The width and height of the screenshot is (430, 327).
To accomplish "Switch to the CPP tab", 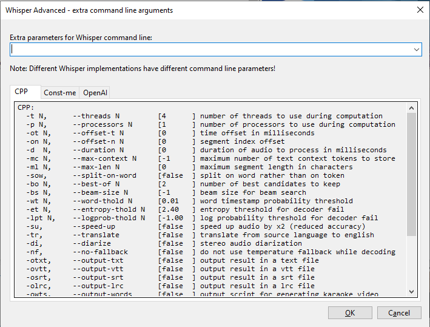I will pyautogui.click(x=21, y=92).
